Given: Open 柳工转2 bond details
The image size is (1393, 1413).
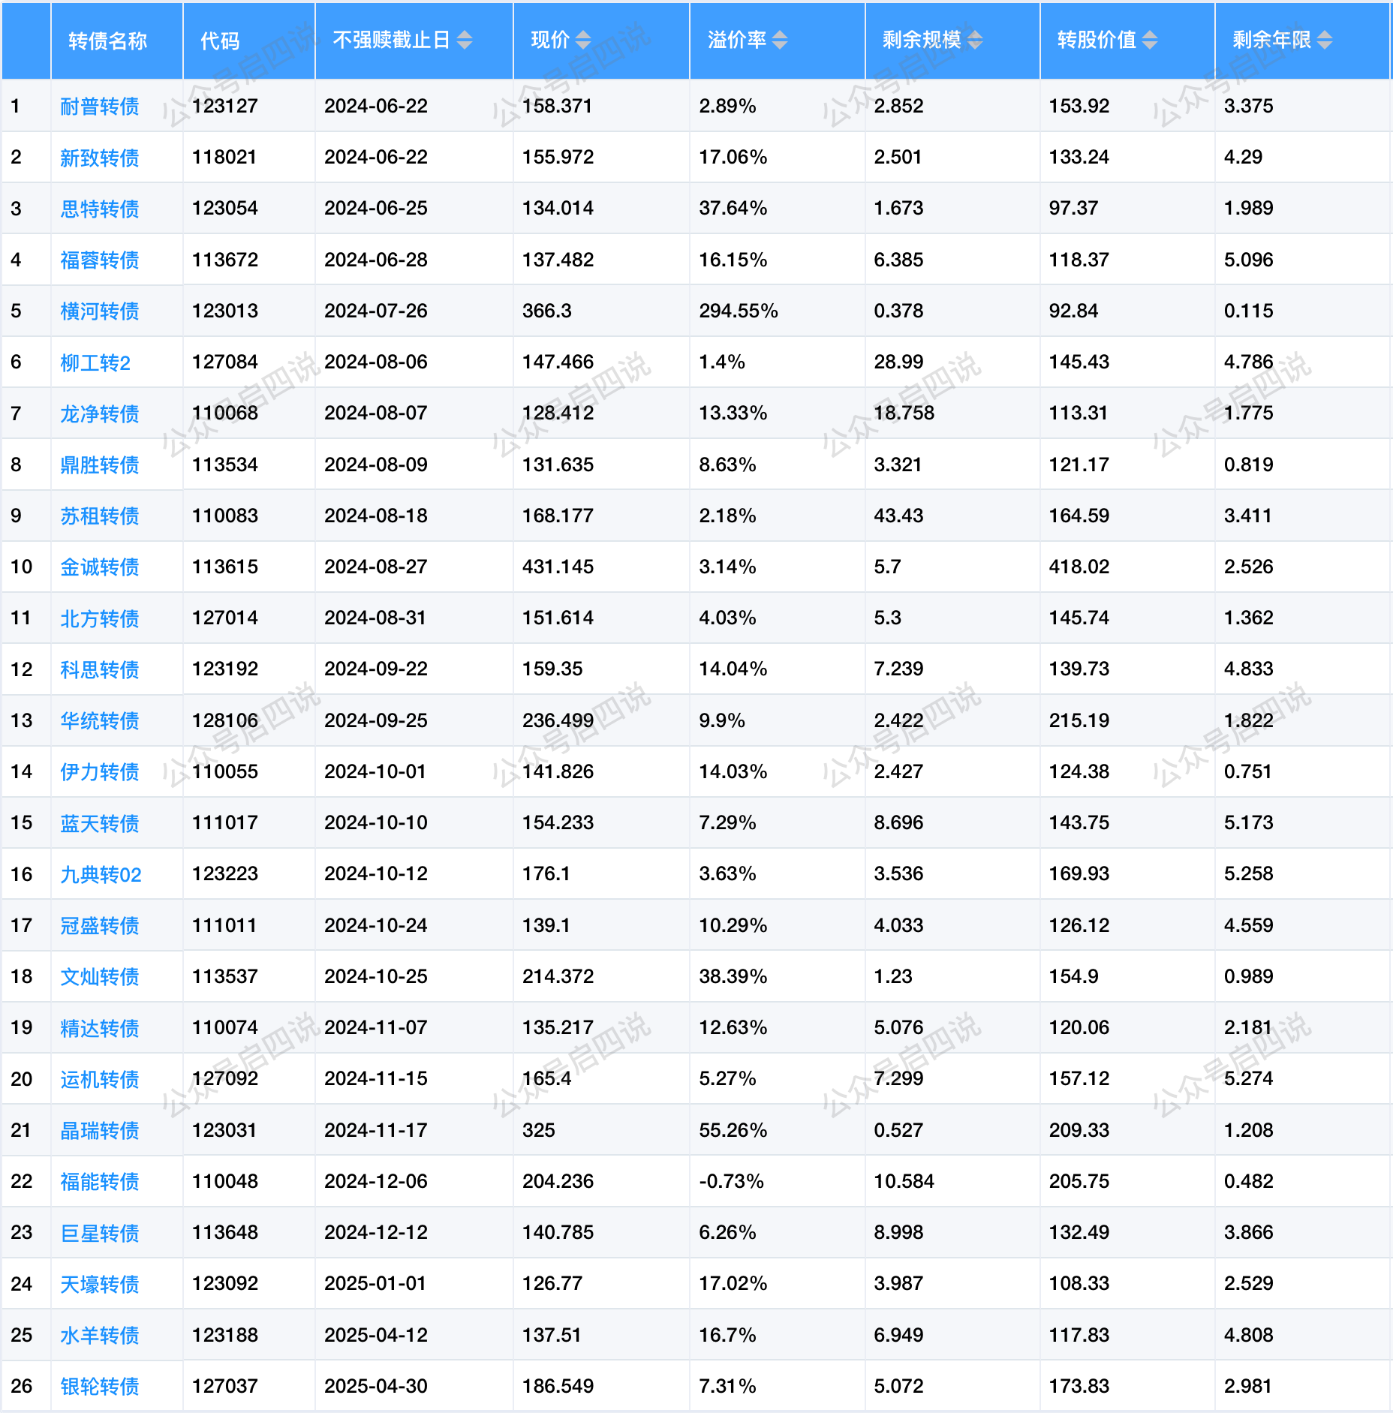Looking at the screenshot, I should [x=95, y=363].
